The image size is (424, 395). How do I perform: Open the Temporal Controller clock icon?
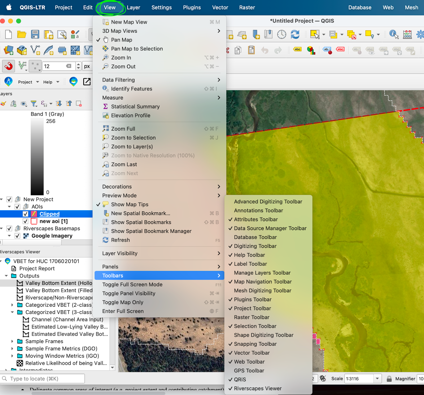(282, 34)
